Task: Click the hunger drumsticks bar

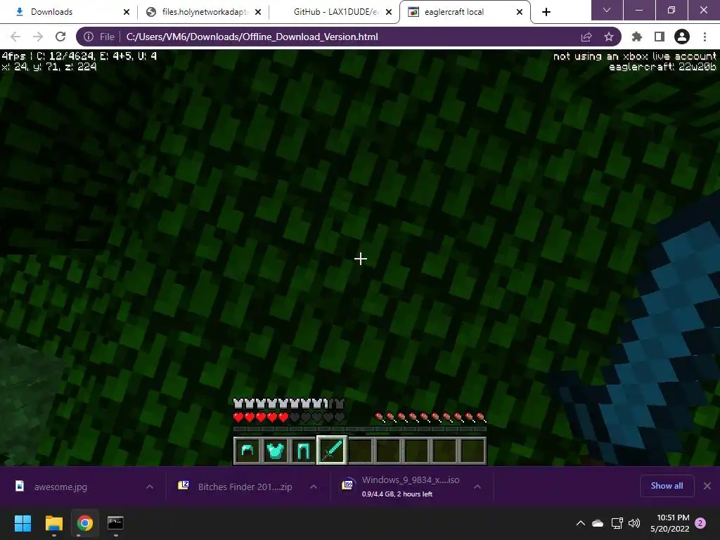Action: pos(430,418)
